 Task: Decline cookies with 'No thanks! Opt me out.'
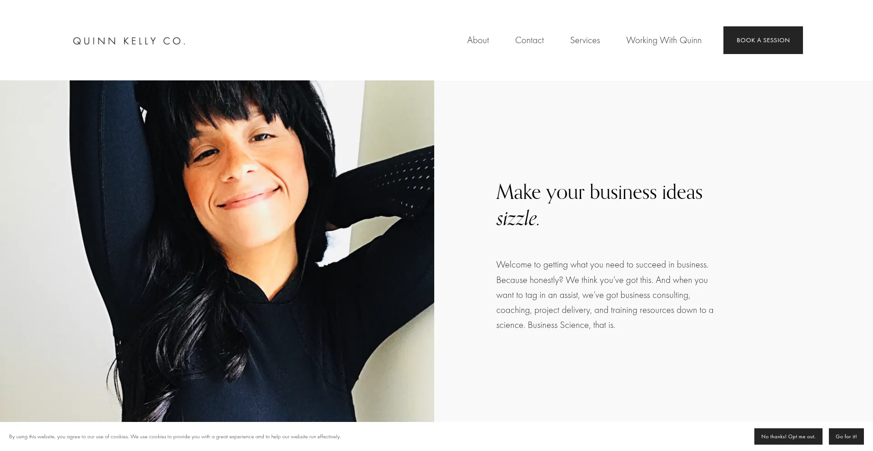[x=788, y=436]
